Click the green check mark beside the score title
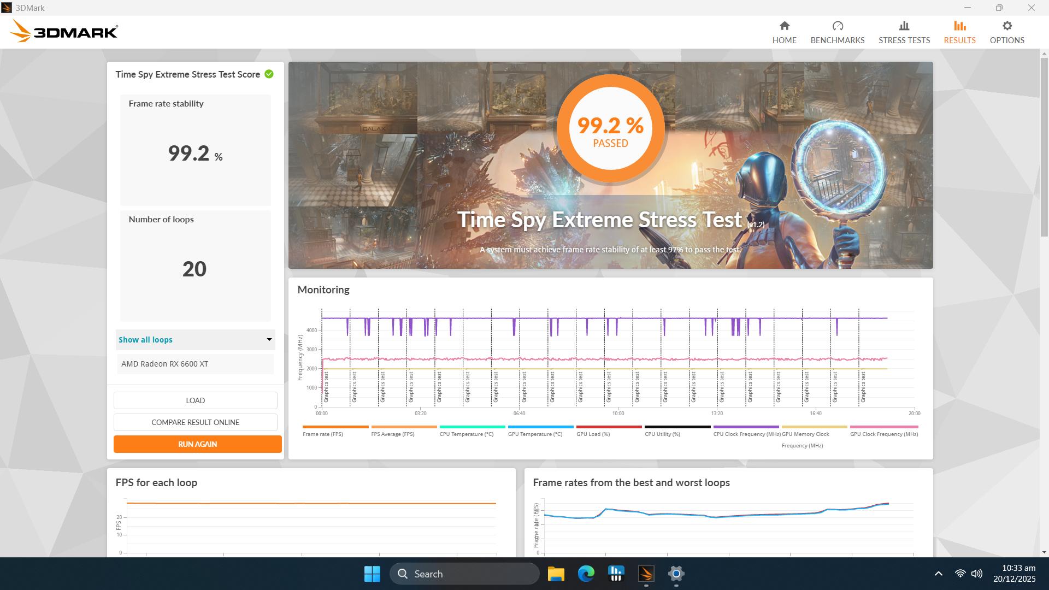The width and height of the screenshot is (1049, 590). (x=269, y=74)
